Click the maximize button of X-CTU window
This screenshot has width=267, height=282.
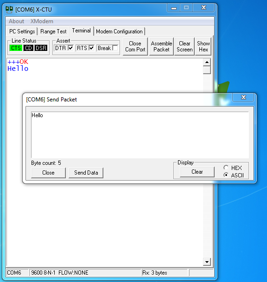coord(186,8)
